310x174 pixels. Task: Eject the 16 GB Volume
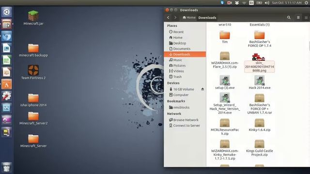202,89
